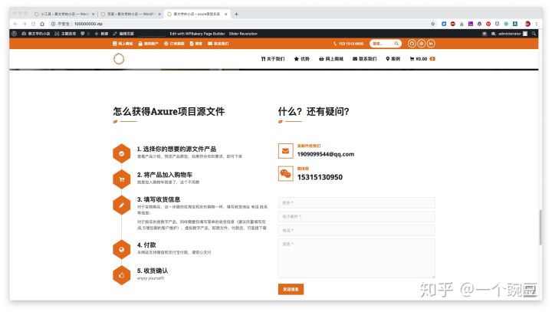Image resolution: width=552 pixels, height=312 pixels.
Task: Click the 电子邮件 field in contact form
Action: 356,217
